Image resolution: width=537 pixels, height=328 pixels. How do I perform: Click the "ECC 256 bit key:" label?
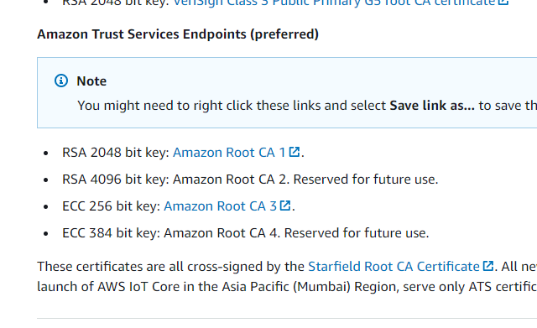tap(112, 206)
